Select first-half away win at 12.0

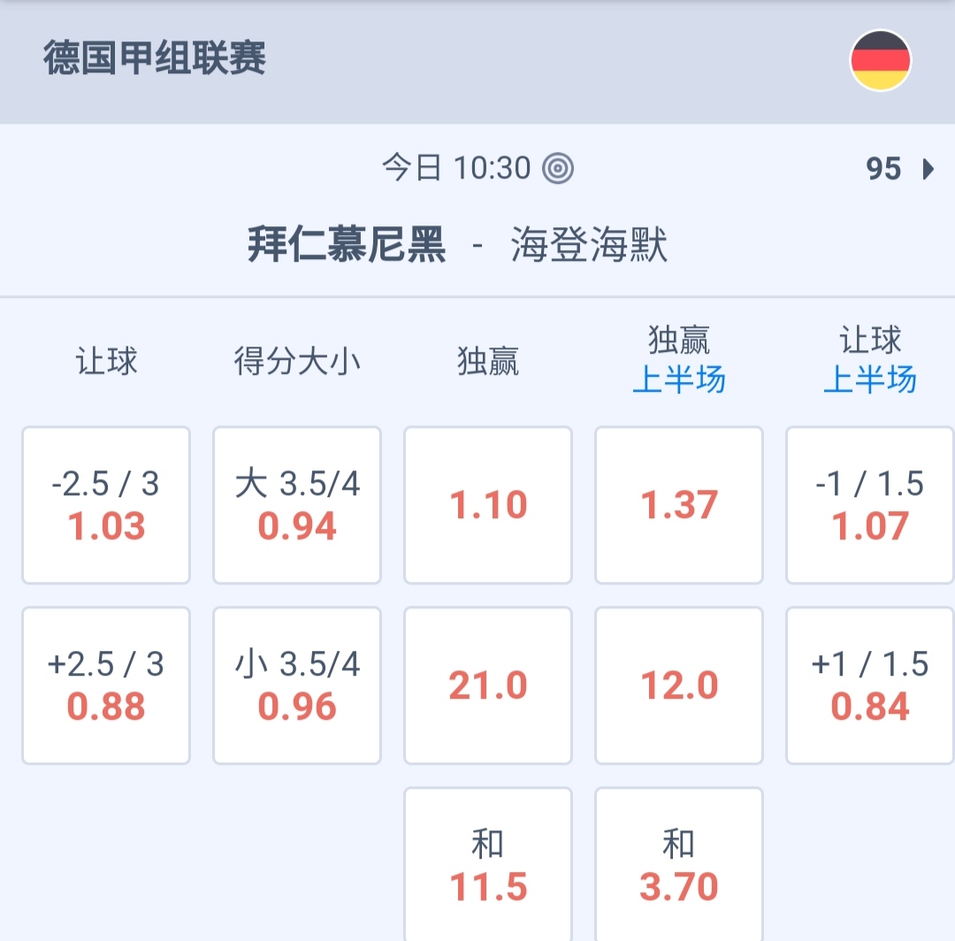click(679, 685)
